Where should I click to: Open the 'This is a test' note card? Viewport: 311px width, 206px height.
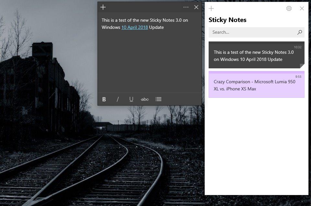pos(257,55)
